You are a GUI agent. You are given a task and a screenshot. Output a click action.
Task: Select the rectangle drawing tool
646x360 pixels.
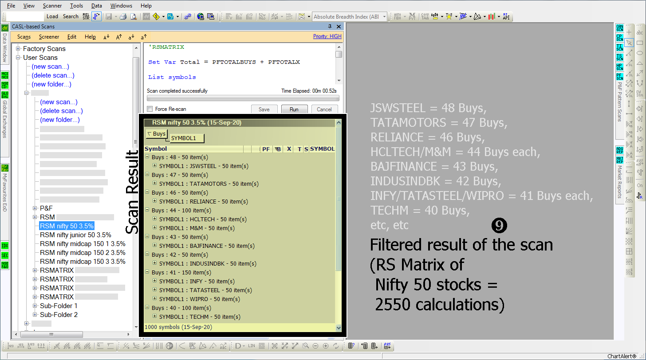click(x=640, y=43)
